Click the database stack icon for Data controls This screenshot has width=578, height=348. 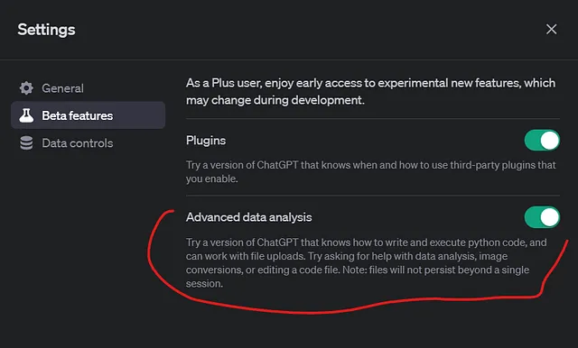pyautogui.click(x=26, y=143)
